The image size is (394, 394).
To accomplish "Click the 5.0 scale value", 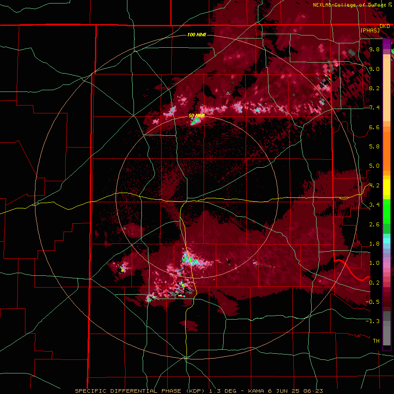I will (374, 166).
